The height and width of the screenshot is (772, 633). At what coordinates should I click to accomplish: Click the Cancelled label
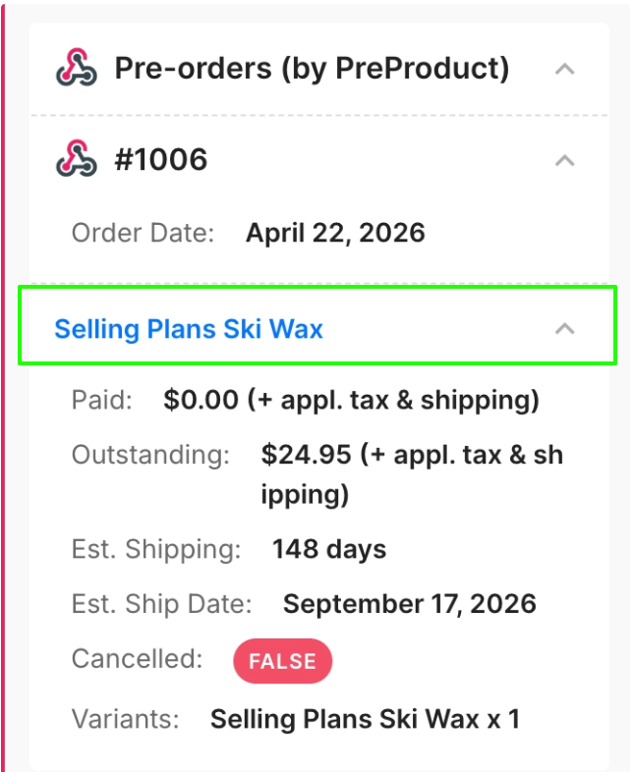click(x=137, y=659)
